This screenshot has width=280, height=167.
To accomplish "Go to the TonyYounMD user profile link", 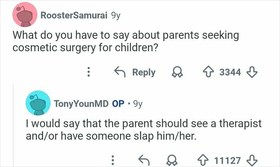I will [81, 104].
